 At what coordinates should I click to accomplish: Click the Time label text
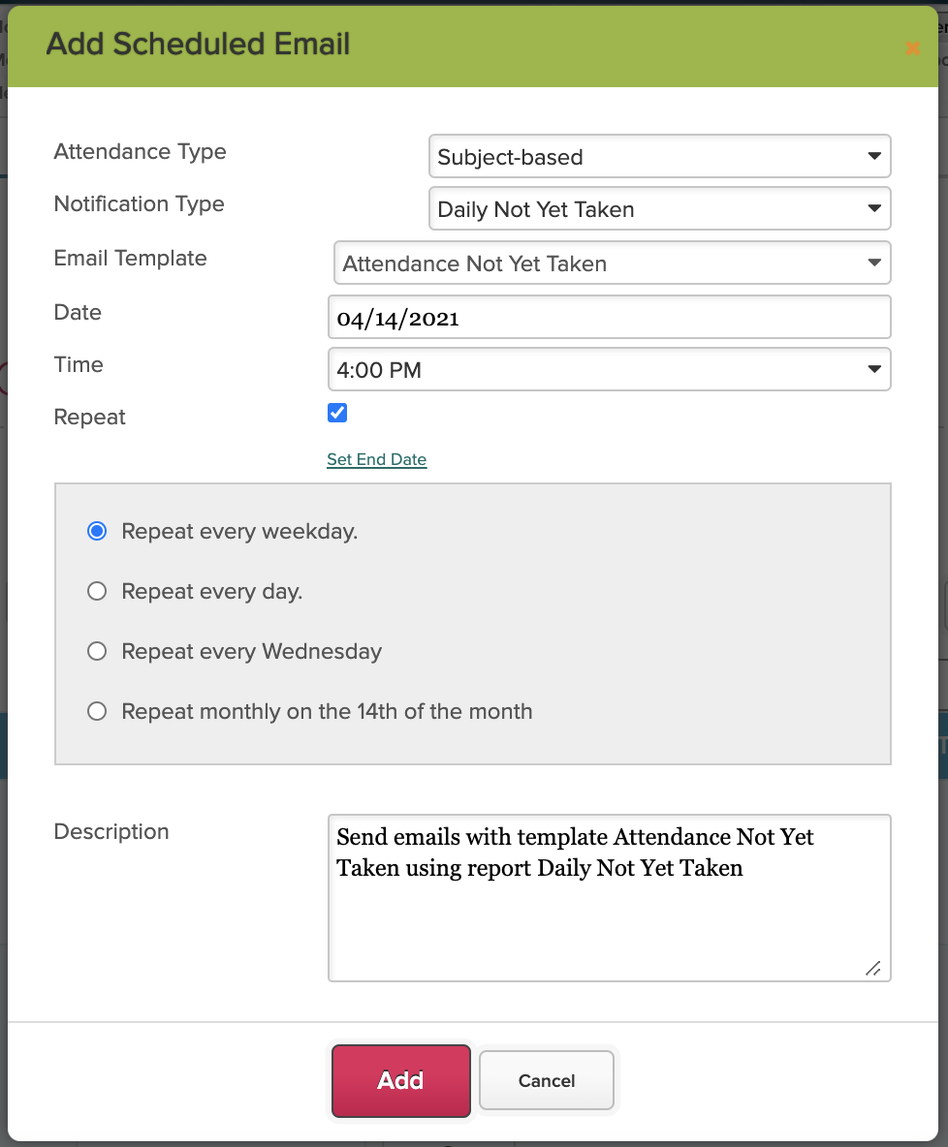click(x=79, y=364)
